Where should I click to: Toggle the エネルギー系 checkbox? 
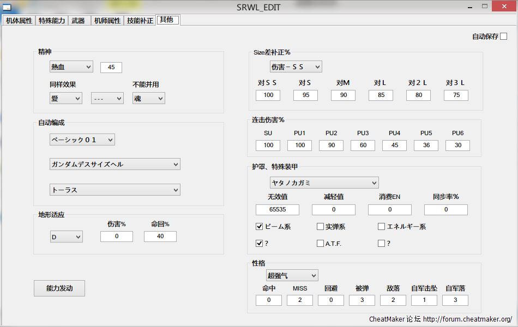[x=381, y=226]
